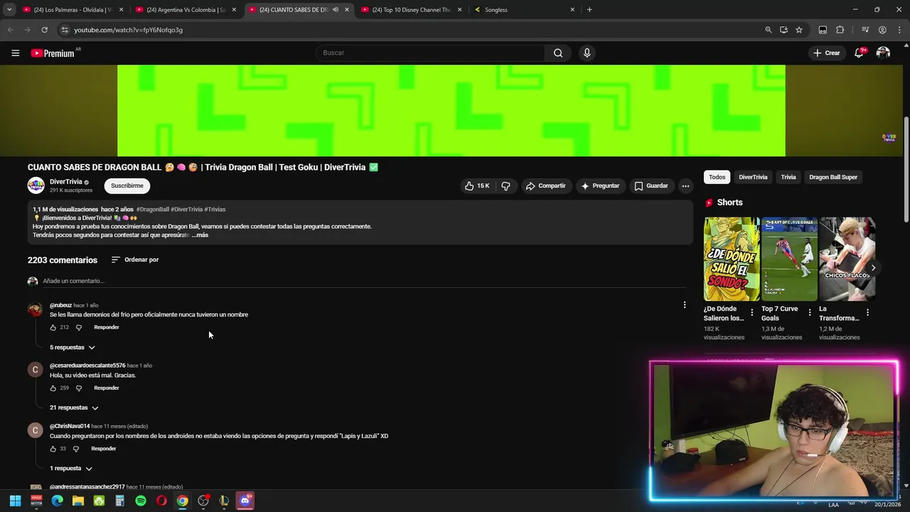
Task: Expand the 21 respuestas replies
Action: point(74,407)
